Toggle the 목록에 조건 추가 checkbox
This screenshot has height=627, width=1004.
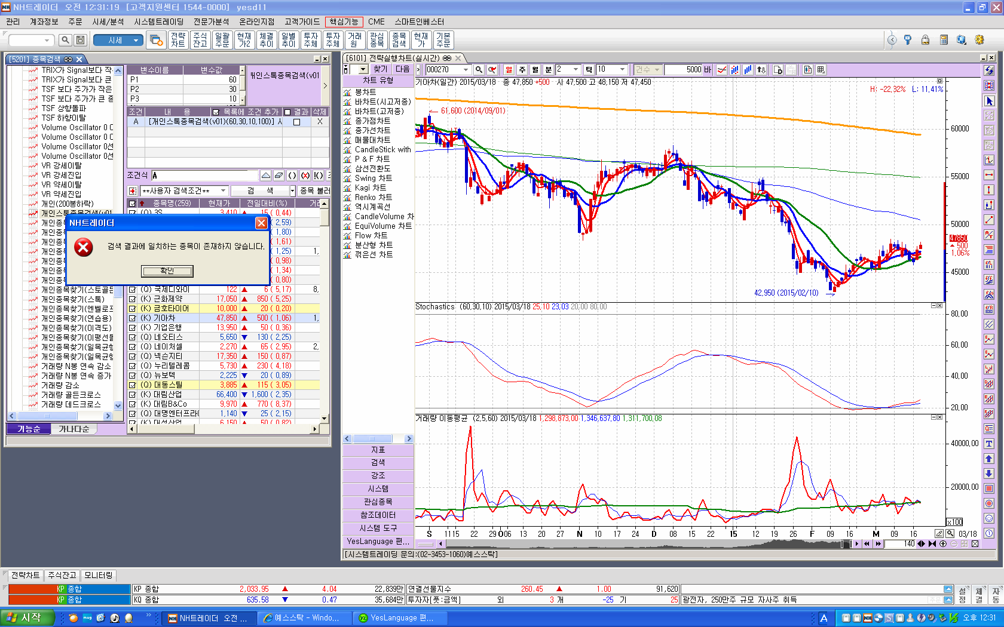[x=216, y=112]
